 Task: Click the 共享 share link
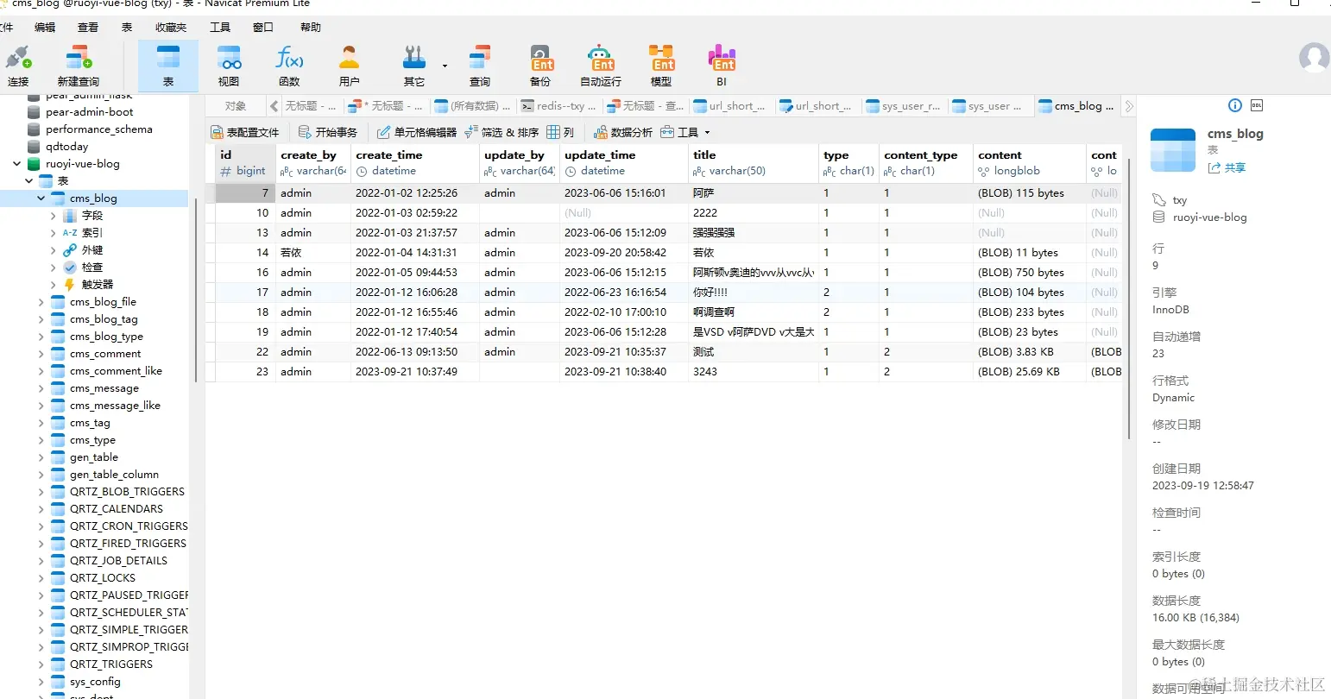pyautogui.click(x=1227, y=167)
